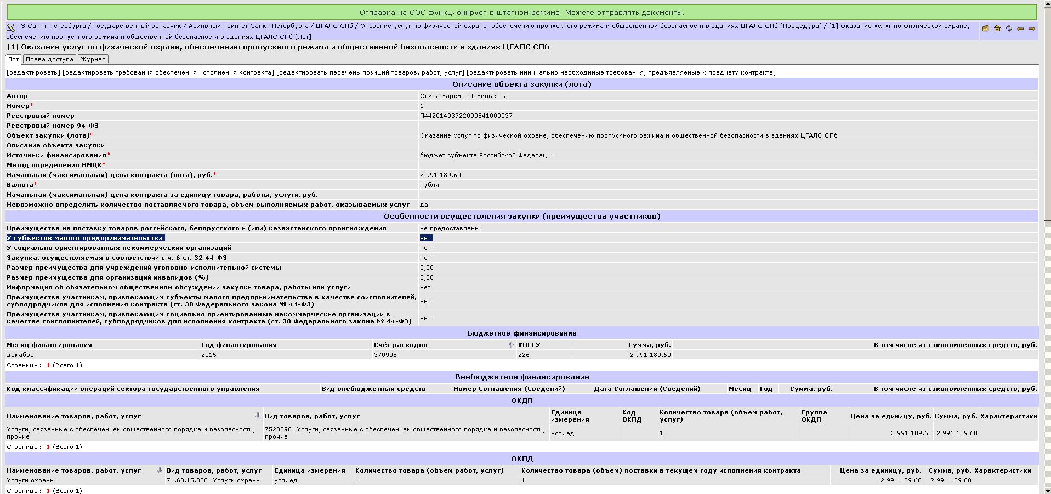Refresh the page with the circular arrows icon
The width and height of the screenshot is (1051, 494).
point(1008,29)
